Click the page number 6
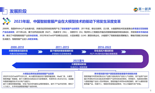 coord(151,90)
